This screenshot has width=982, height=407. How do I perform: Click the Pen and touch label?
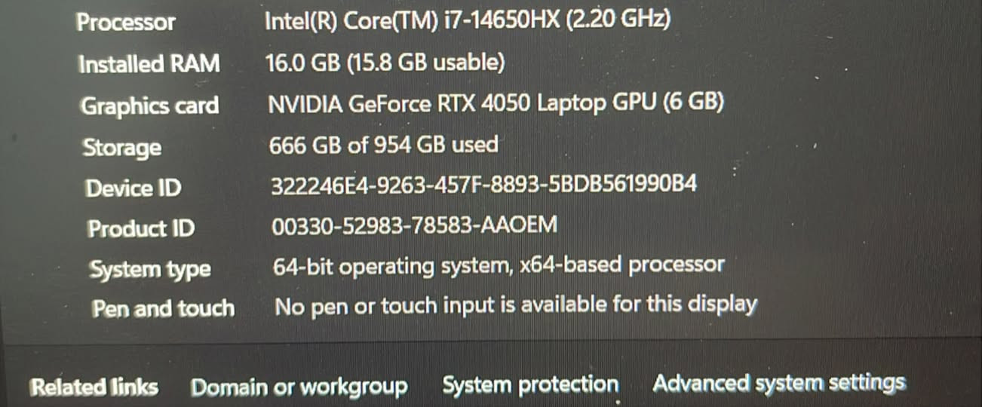tap(163, 309)
